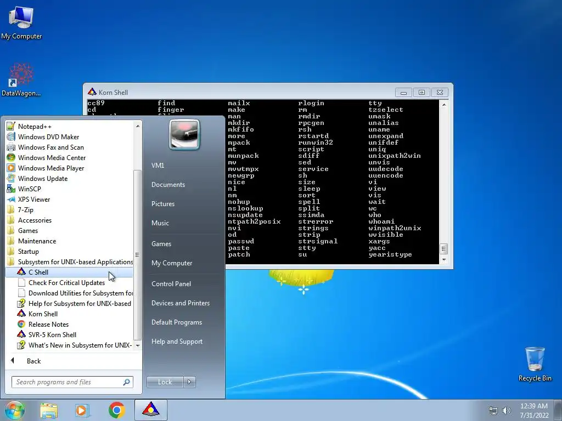Screen dimensions: 562x421
Task: Open Recycle Bin on desktop
Action: click(535, 364)
